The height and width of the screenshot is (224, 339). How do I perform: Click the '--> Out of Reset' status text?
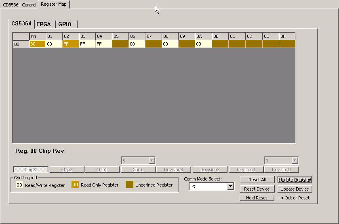pyautogui.click(x=293, y=198)
